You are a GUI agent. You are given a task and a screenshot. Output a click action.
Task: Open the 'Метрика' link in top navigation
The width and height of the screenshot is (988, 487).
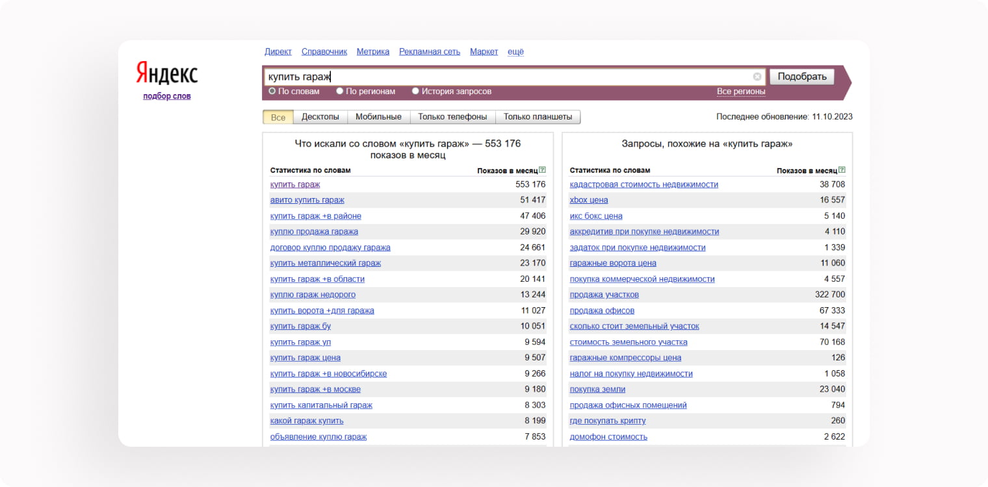tap(373, 52)
